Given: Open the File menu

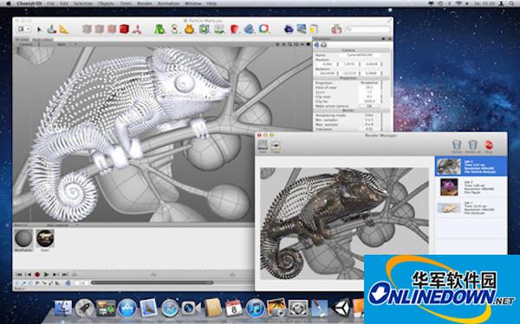Looking at the screenshot, I should pos(51,3).
